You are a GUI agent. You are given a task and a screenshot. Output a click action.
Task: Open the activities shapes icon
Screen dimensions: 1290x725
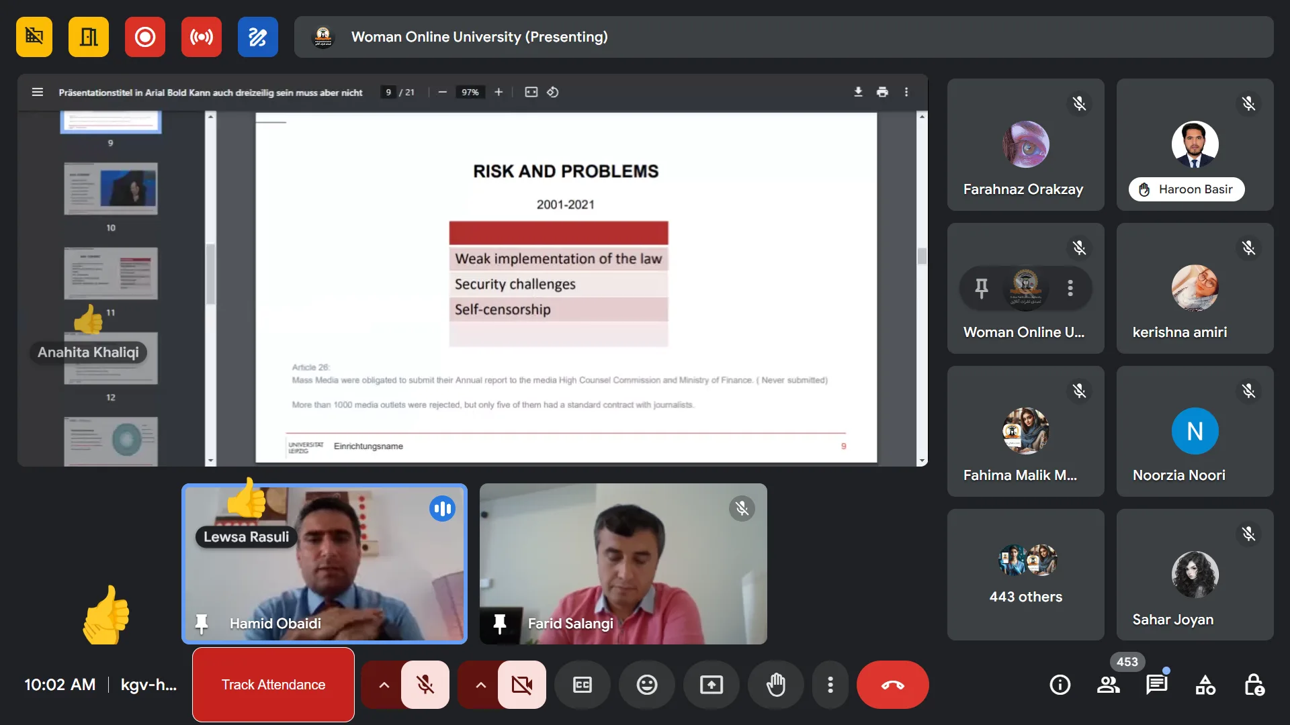(x=1205, y=685)
